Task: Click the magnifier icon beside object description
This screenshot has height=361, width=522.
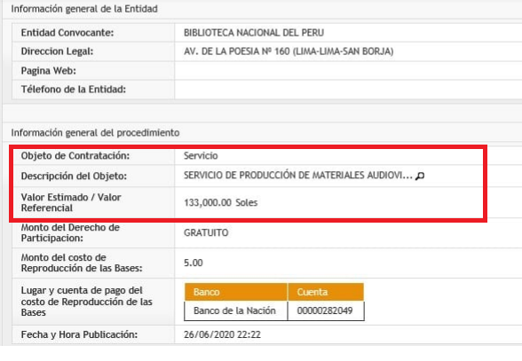Action: [x=420, y=176]
